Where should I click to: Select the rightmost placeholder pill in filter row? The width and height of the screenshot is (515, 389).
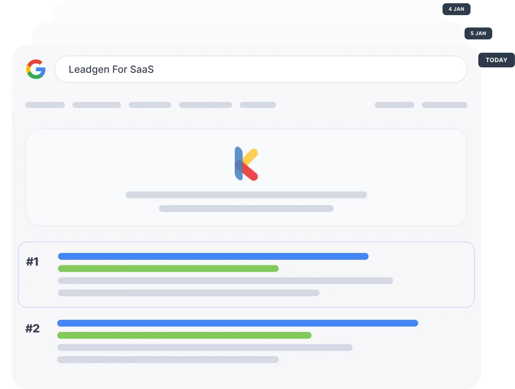click(444, 105)
